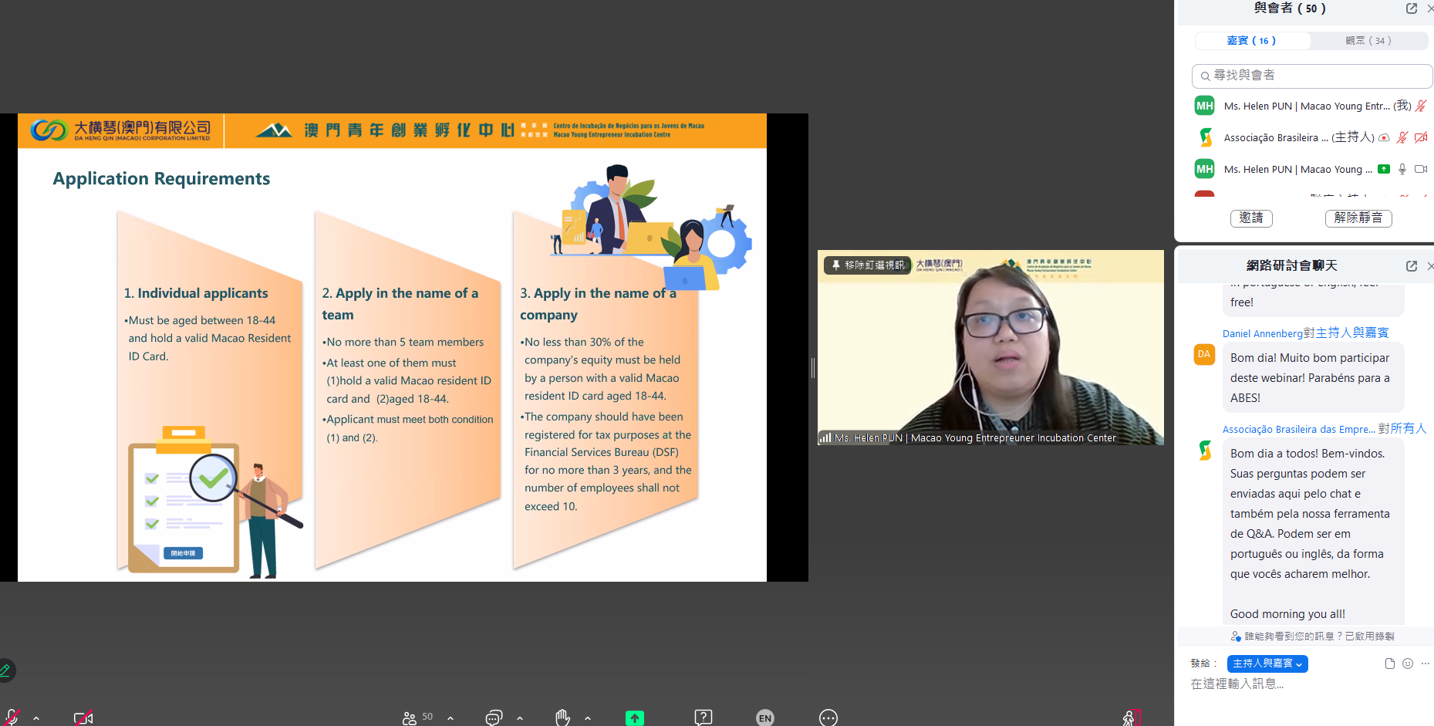1434x726 pixels.
Task: Click the green share screen button
Action: (x=635, y=718)
